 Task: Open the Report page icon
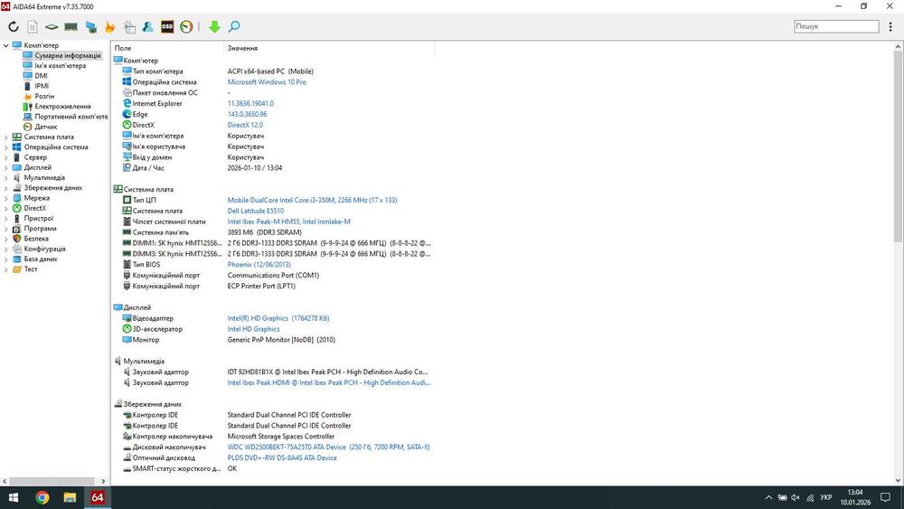pyautogui.click(x=33, y=26)
